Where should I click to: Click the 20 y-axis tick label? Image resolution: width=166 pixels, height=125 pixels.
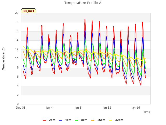click(x=17, y=13)
